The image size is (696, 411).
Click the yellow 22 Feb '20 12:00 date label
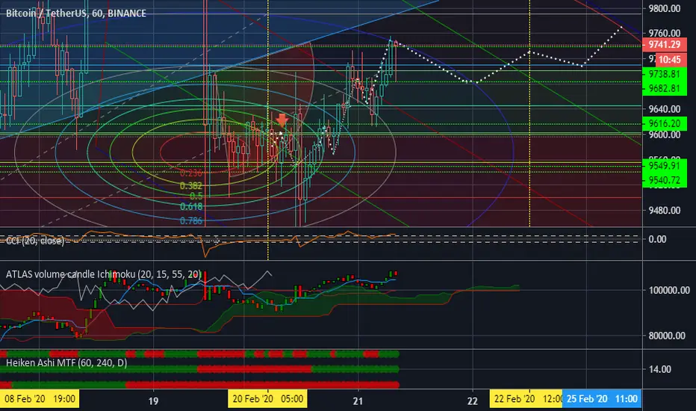click(x=526, y=398)
